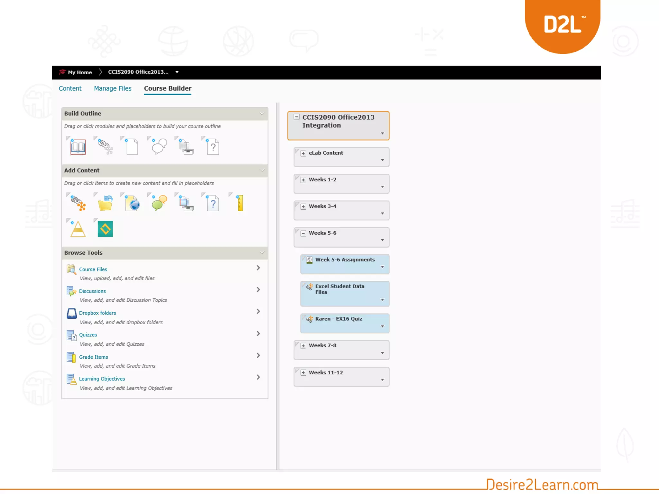Image resolution: width=659 pixels, height=494 pixels.
Task: Collapse the Build Outline panel
Action: (x=262, y=114)
